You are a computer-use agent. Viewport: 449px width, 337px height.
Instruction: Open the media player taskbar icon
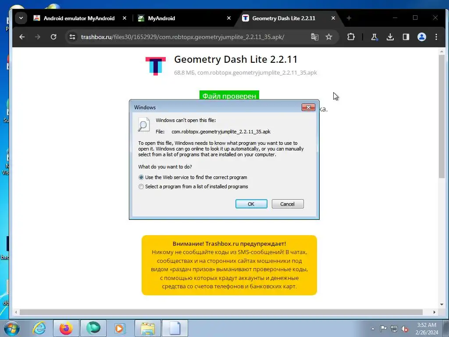click(120, 328)
